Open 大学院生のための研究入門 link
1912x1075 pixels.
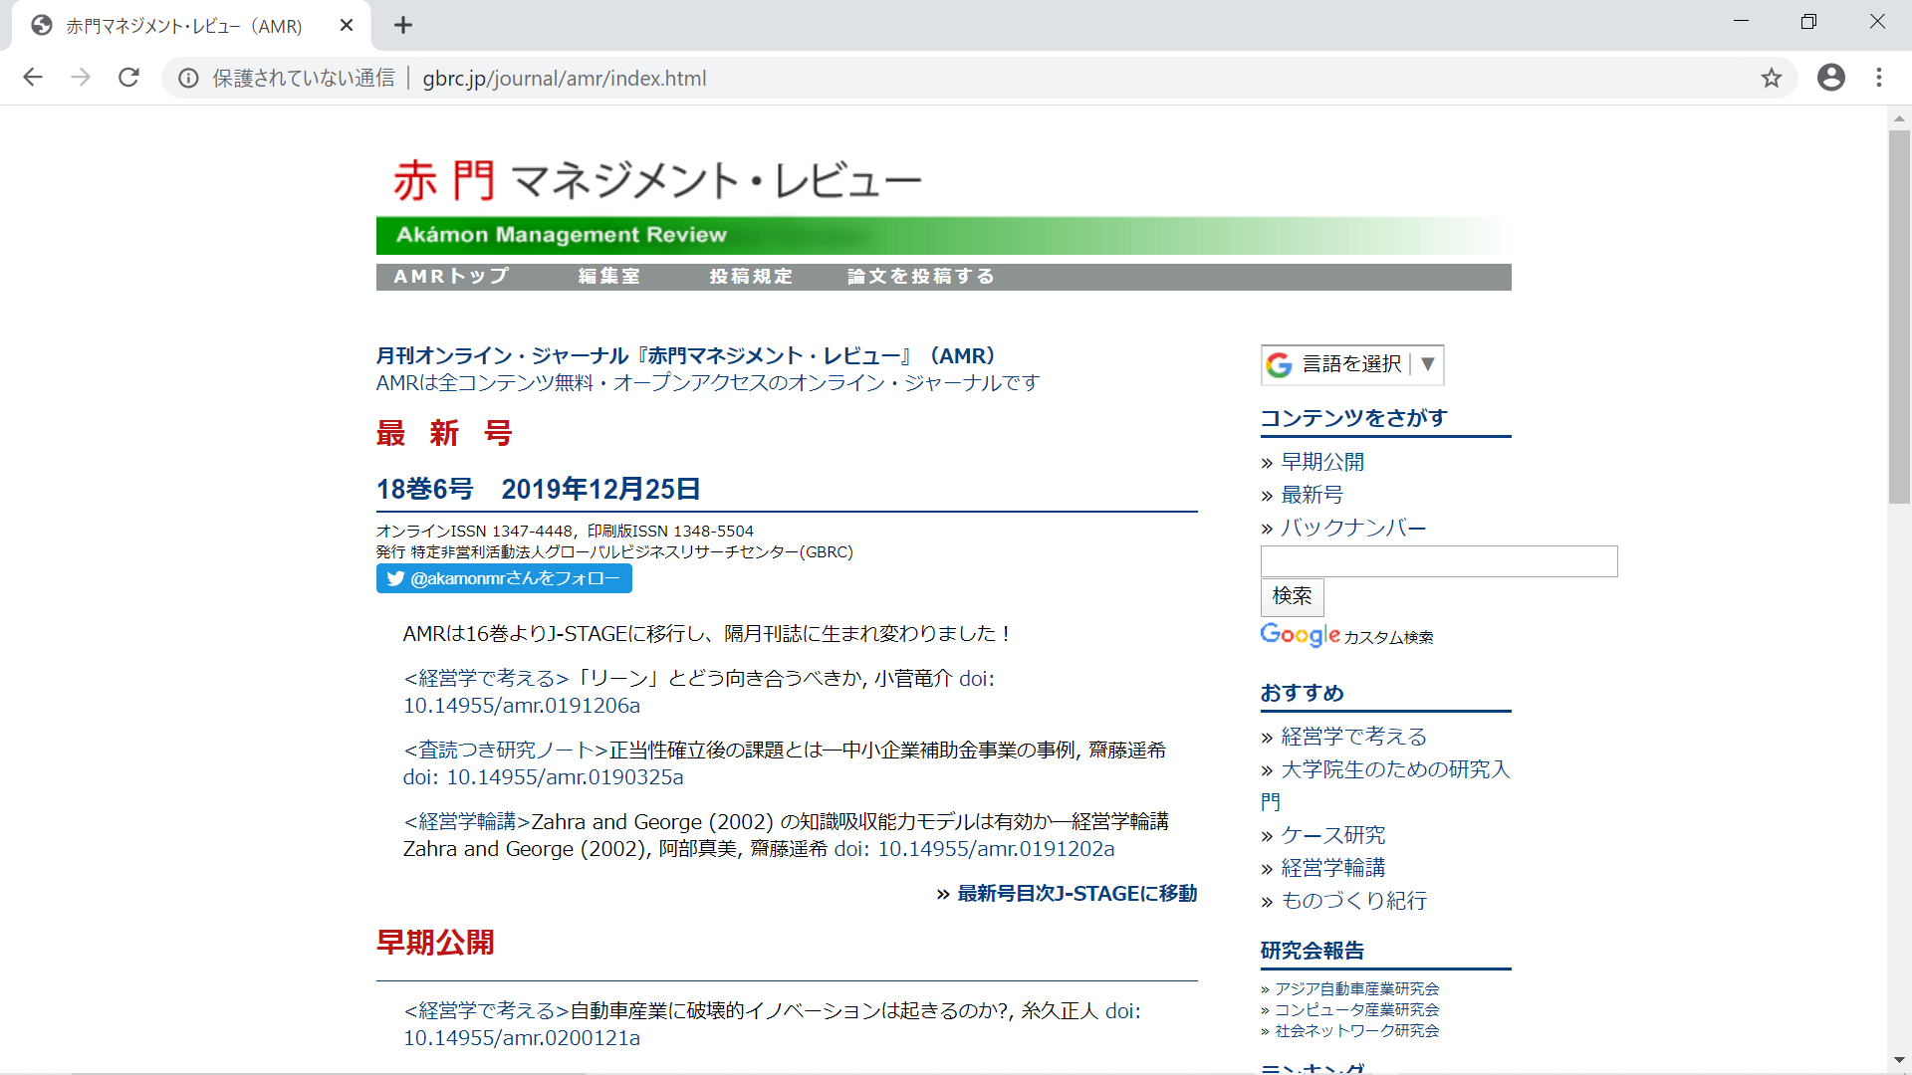(1385, 785)
